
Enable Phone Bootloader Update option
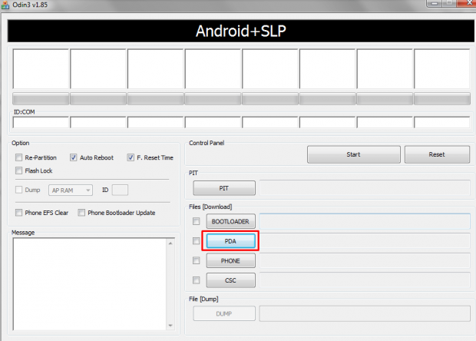click(x=81, y=213)
